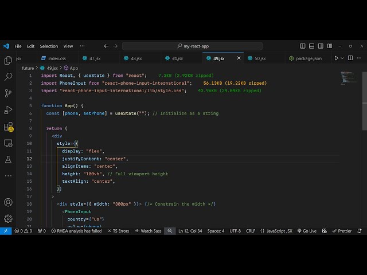Open the UTF-8 encoding selector

click(x=235, y=231)
